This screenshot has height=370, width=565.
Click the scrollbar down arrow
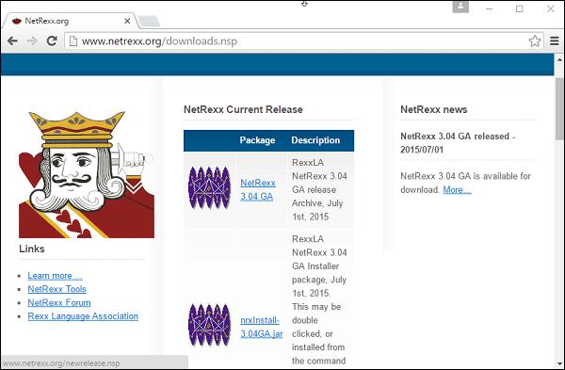[x=559, y=363]
